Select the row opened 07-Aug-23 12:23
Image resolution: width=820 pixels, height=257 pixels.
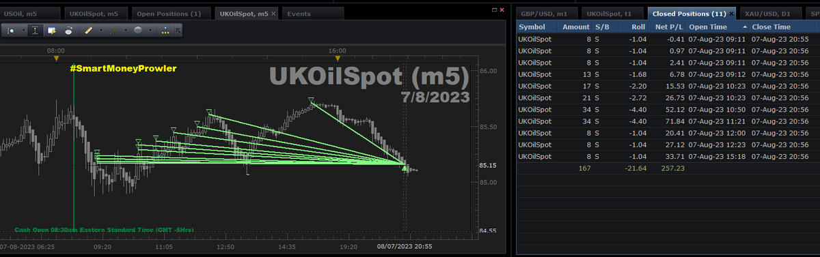coord(668,145)
